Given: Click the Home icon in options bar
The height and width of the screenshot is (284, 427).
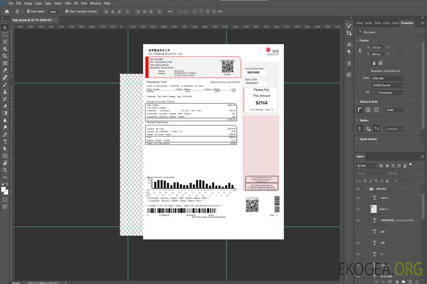Looking at the screenshot, I should tap(7, 11).
